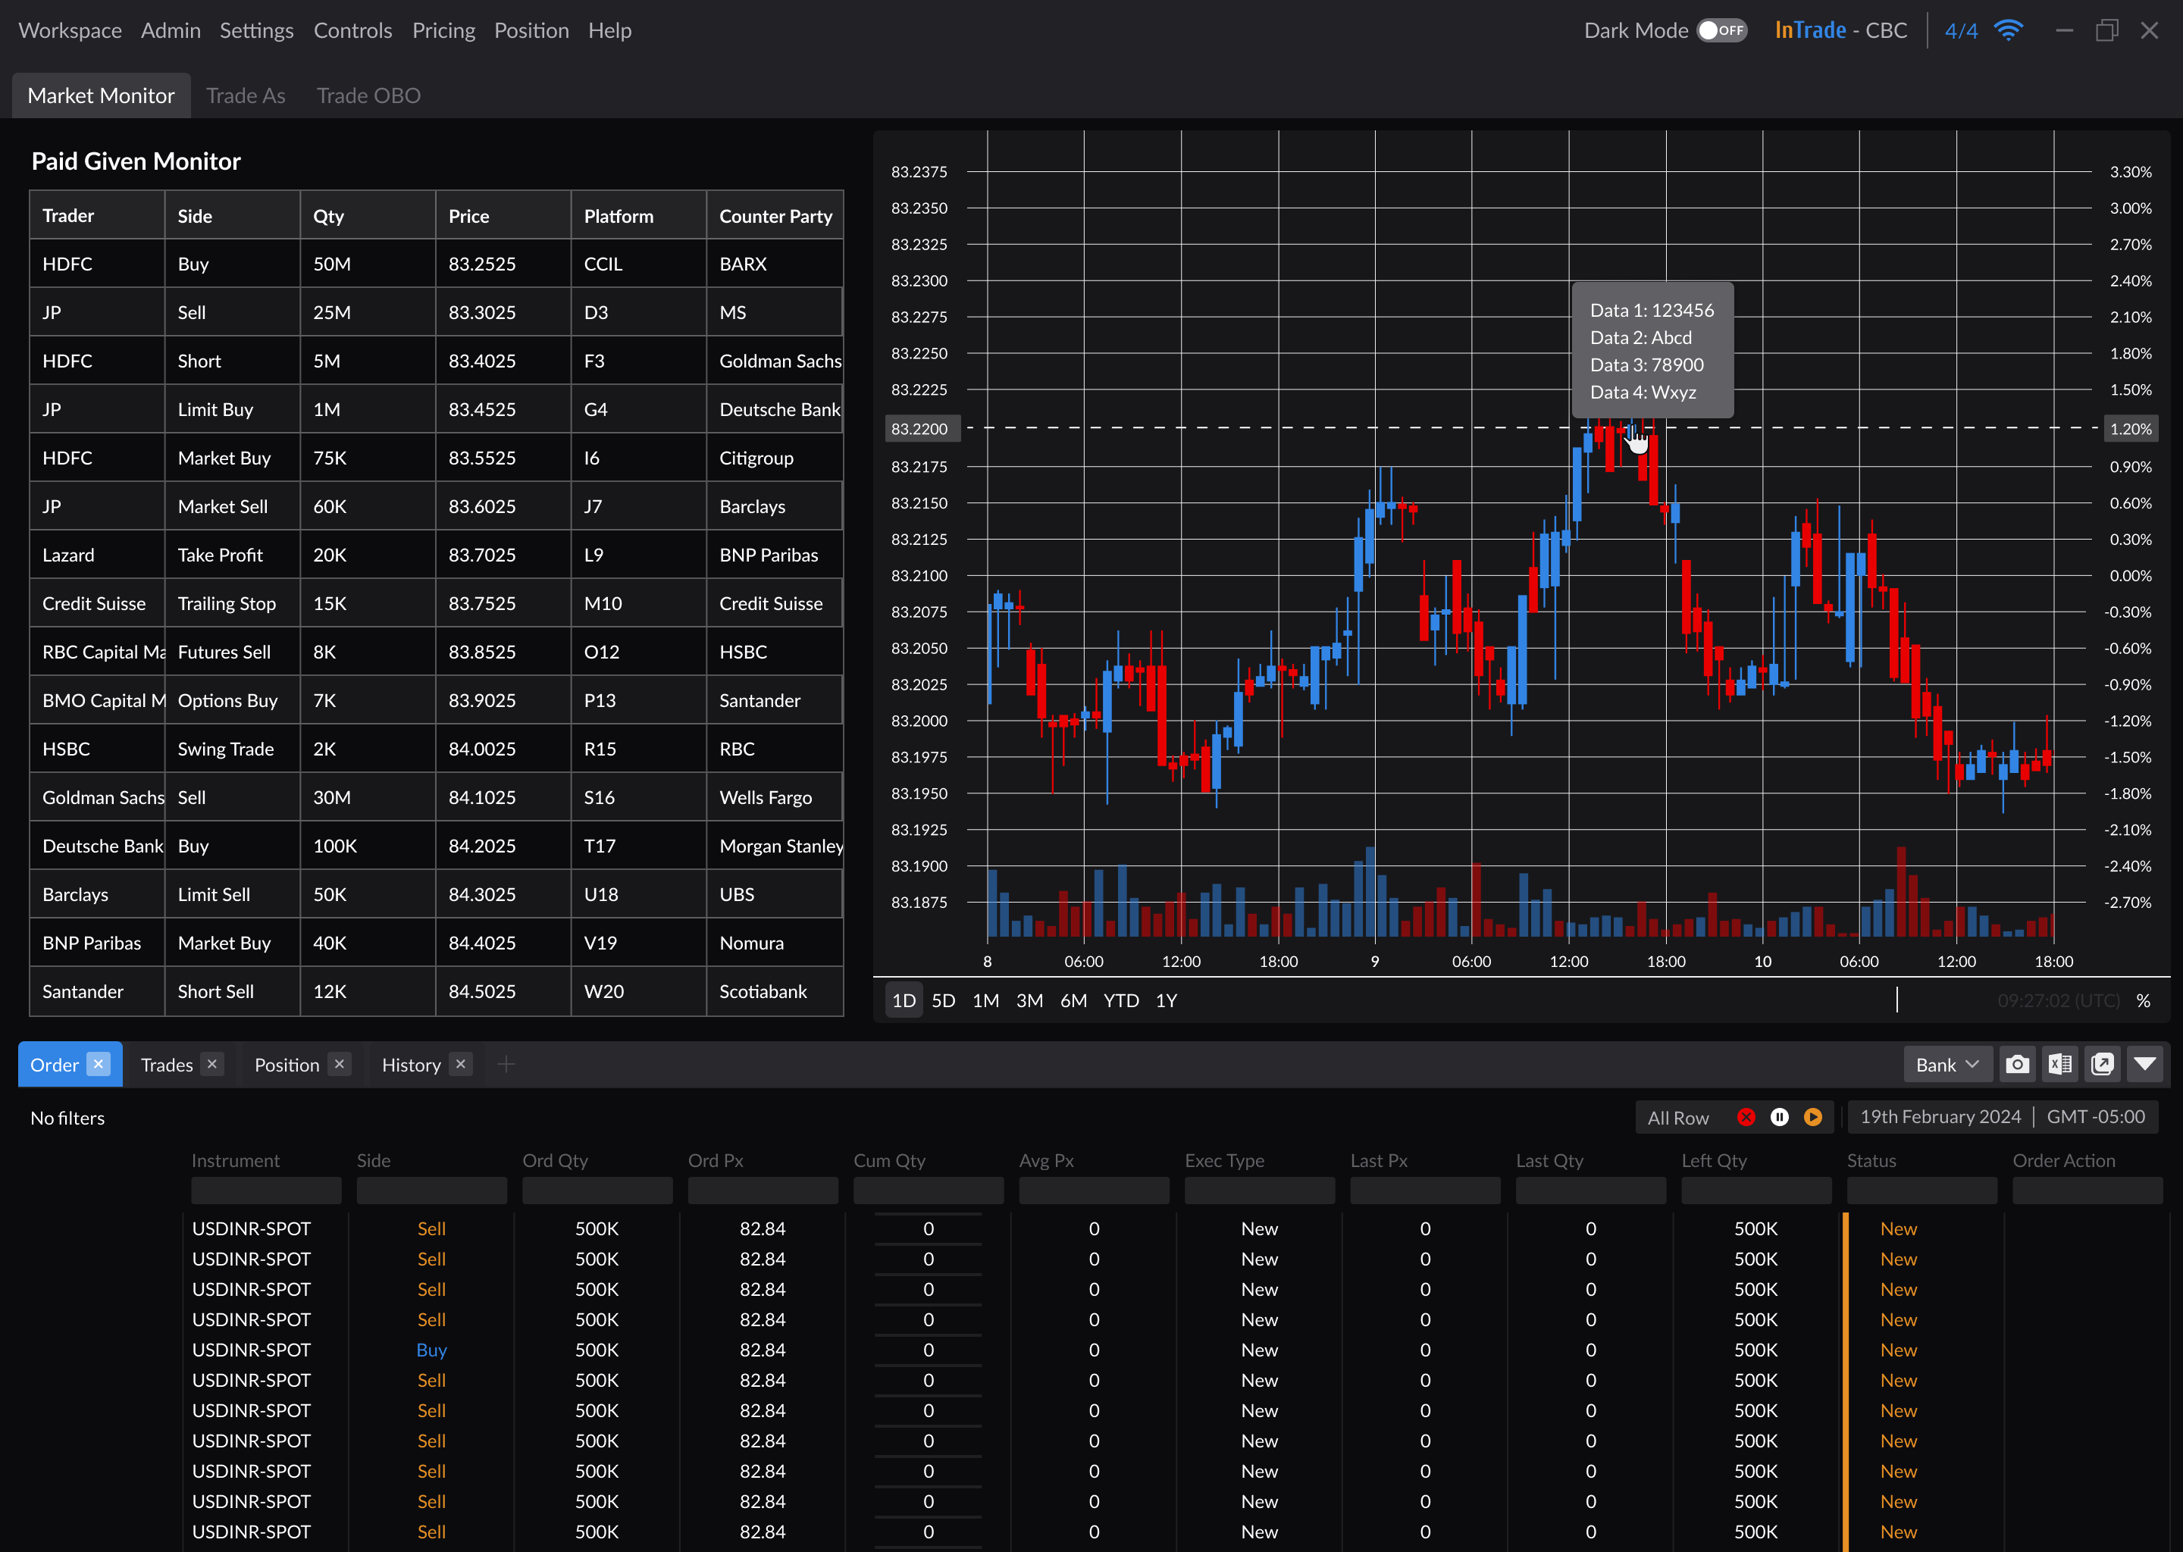2183x1552 pixels.
Task: Open the Pricing menu
Action: coord(443,30)
